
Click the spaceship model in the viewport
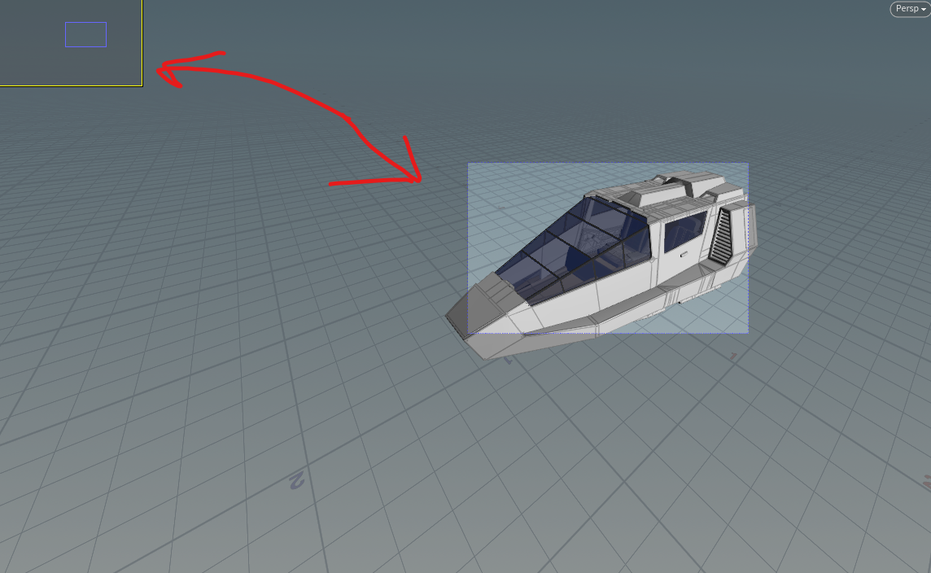pos(600,265)
